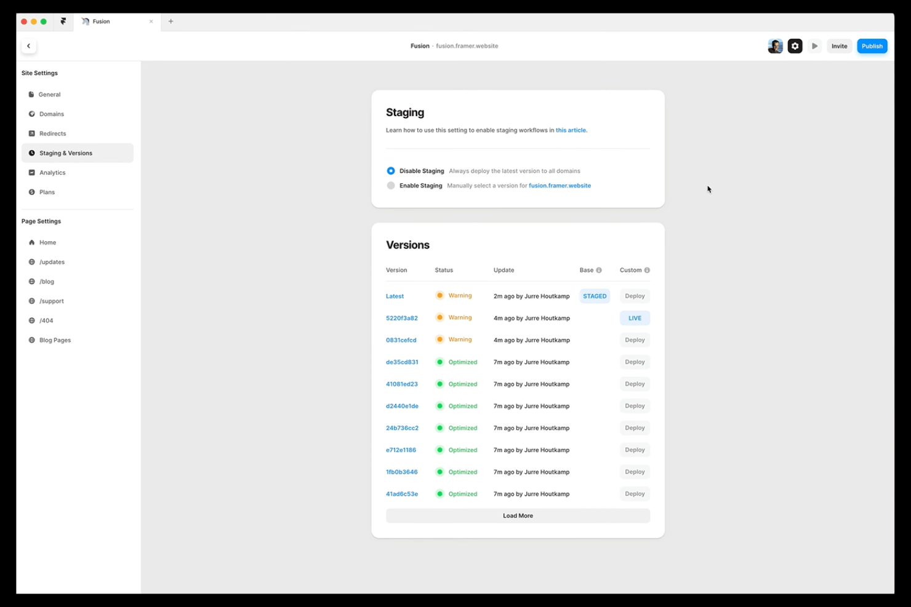Select the Disable Staging radio button
The image size is (911, 607).
click(391, 171)
